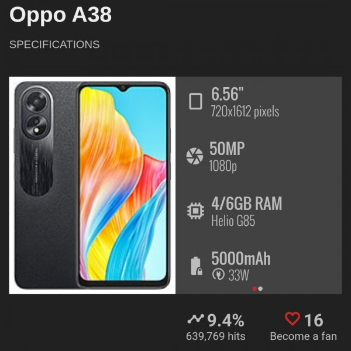Image resolution: width=351 pixels, height=351 pixels.
Task: Click the battery lock icon
Action: [195, 266]
